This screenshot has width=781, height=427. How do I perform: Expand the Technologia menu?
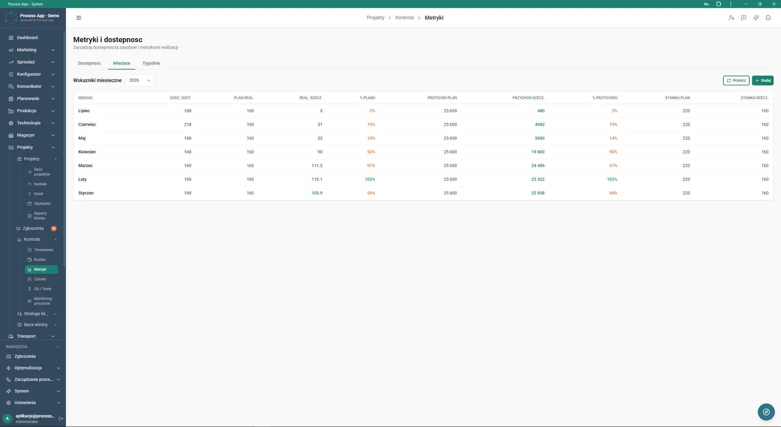(32, 123)
